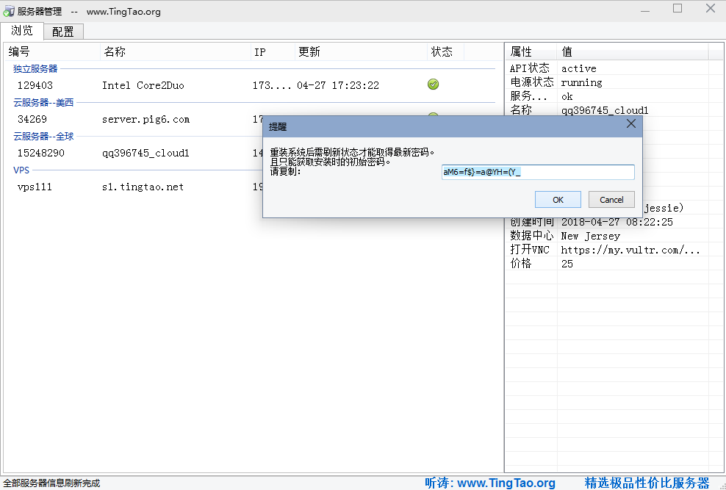The height and width of the screenshot is (490, 726).
Task: Select qq396745_cloud1 in the server list
Action: (x=145, y=153)
